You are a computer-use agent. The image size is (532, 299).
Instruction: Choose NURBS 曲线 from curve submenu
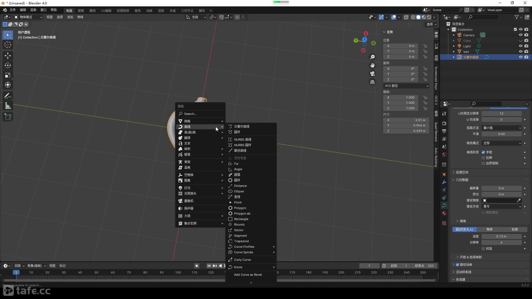pyautogui.click(x=251, y=140)
